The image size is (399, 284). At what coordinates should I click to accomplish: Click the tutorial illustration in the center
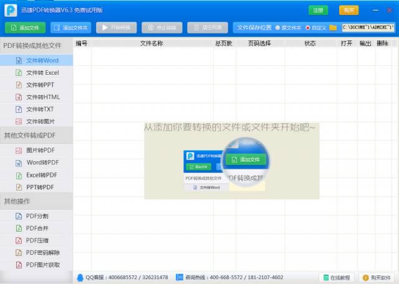pyautogui.click(x=231, y=161)
